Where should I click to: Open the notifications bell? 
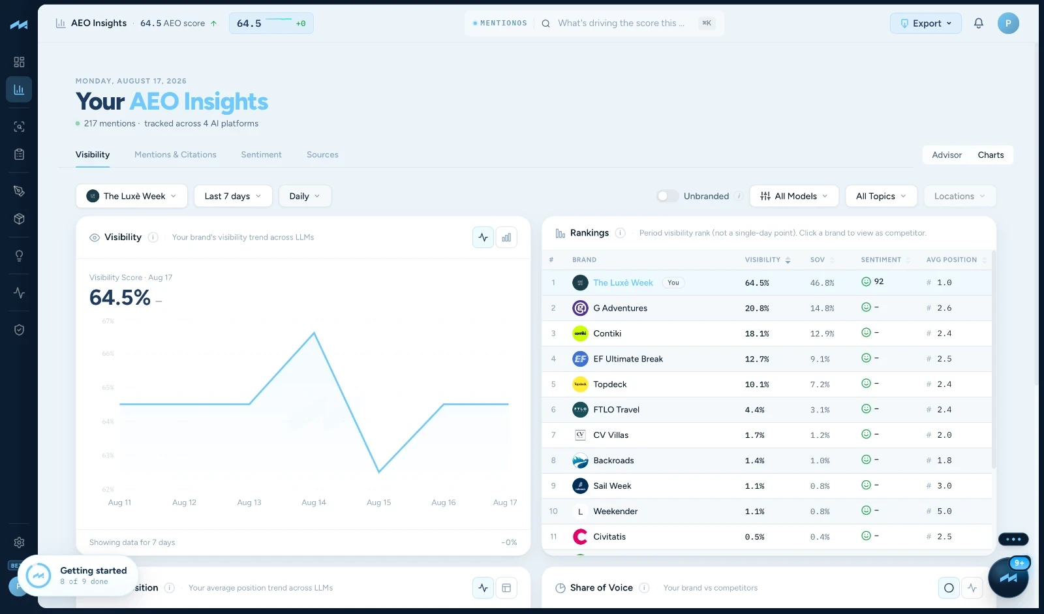pyautogui.click(x=978, y=23)
